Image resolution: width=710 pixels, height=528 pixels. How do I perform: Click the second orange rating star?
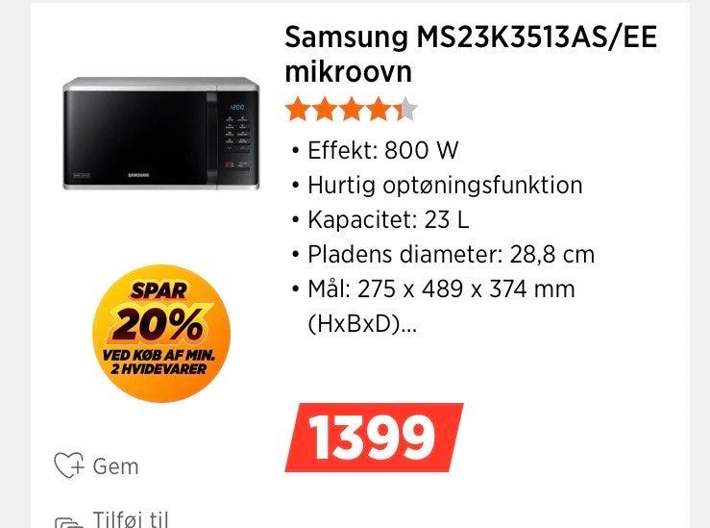(325, 110)
